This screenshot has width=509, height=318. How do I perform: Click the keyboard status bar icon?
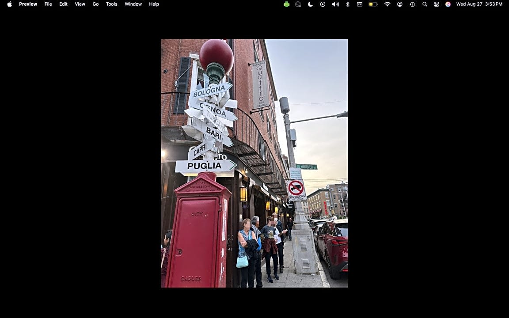tap(359, 4)
